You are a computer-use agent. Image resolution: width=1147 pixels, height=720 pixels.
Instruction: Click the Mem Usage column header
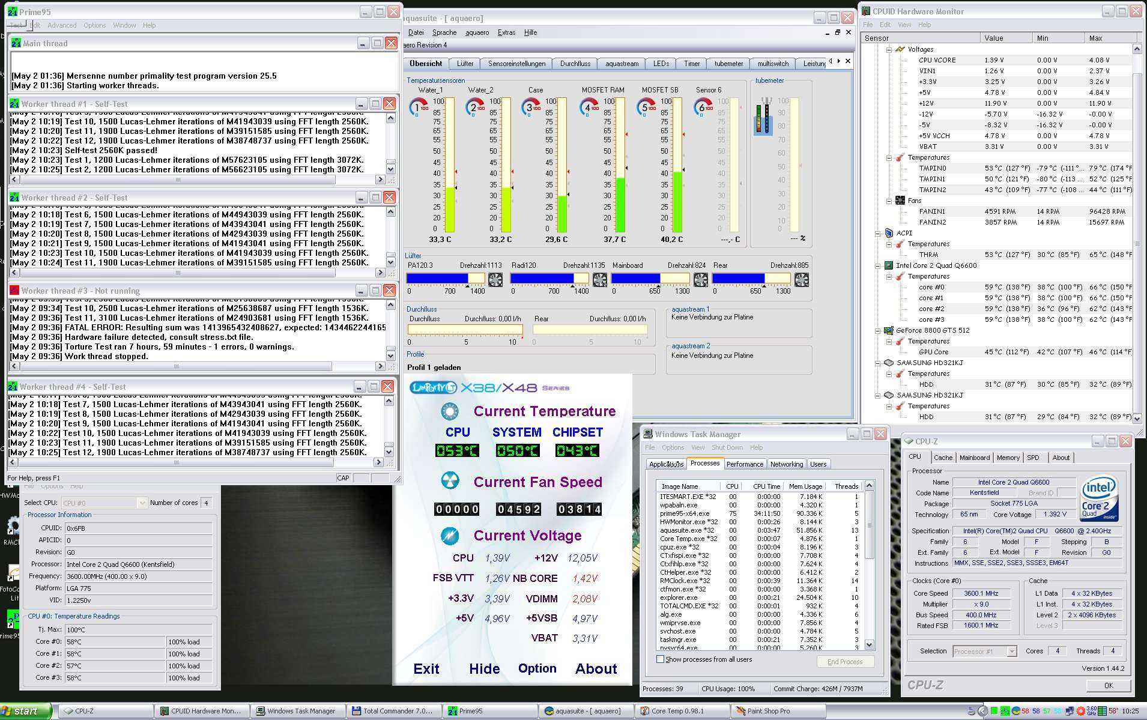pos(805,486)
